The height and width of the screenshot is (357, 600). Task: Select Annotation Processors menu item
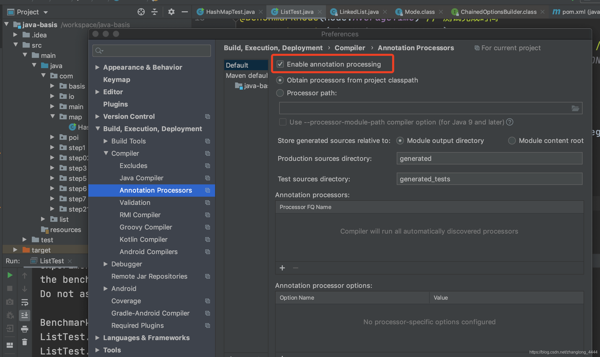click(x=156, y=190)
